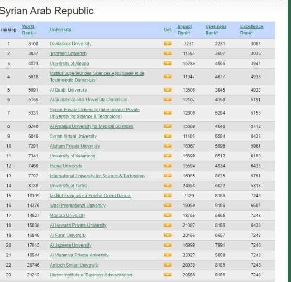Open International University for Science & Technology link

(x=97, y=176)
